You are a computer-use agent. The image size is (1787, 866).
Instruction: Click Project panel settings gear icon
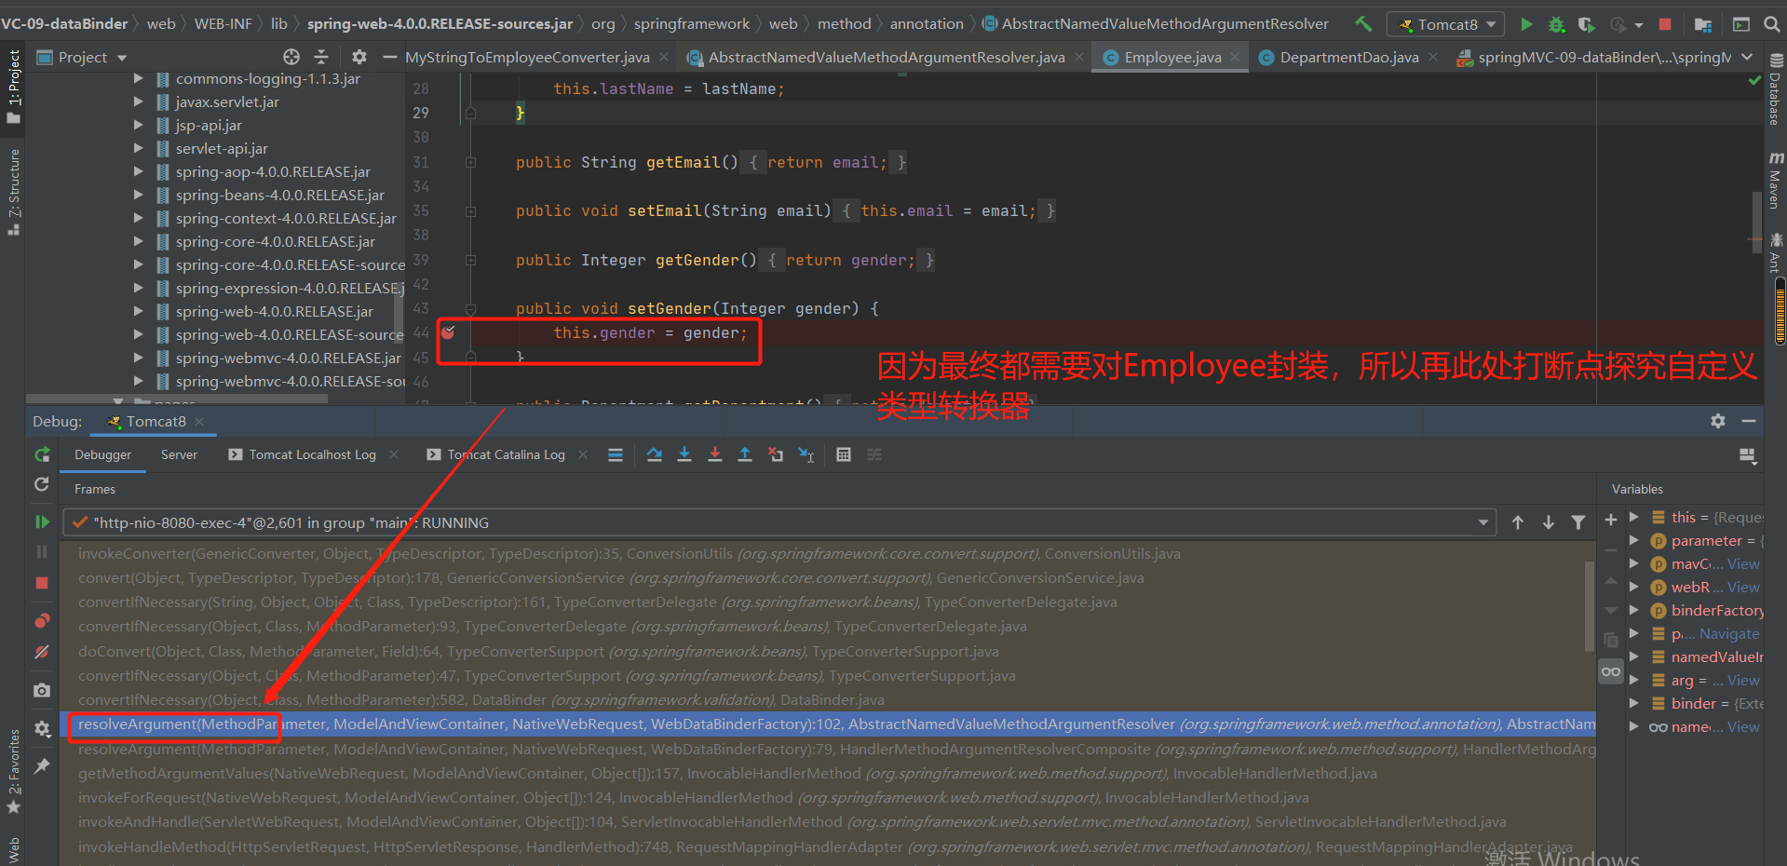(359, 57)
